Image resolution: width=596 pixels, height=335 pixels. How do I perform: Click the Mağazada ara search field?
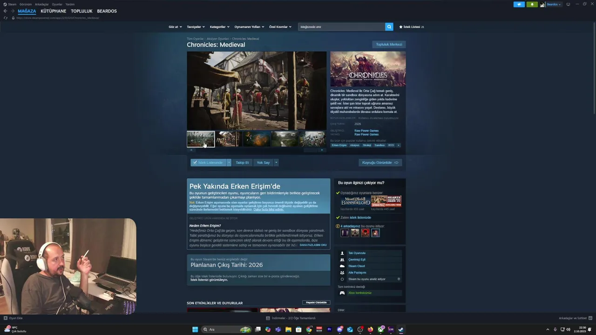tap(342, 27)
